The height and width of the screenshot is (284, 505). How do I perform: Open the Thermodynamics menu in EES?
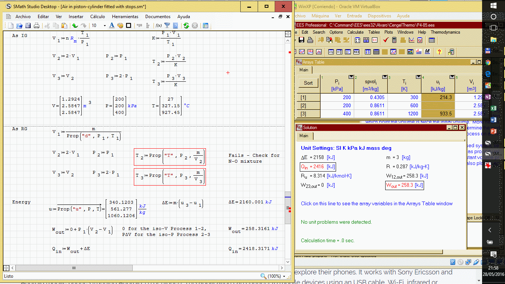coord(445,32)
